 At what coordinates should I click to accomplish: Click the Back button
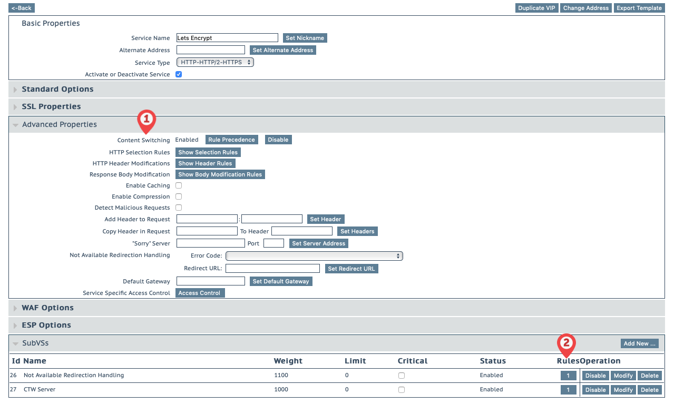click(22, 8)
